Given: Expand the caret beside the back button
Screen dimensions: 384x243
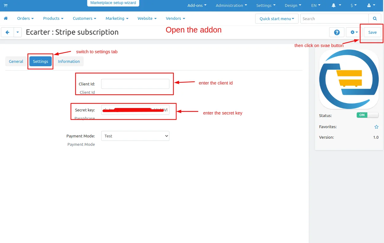Looking at the screenshot, I should (18, 32).
